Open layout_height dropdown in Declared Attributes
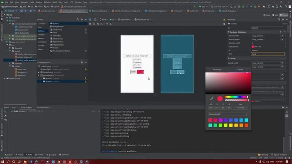Screen dimensions: 292x164 282,40
